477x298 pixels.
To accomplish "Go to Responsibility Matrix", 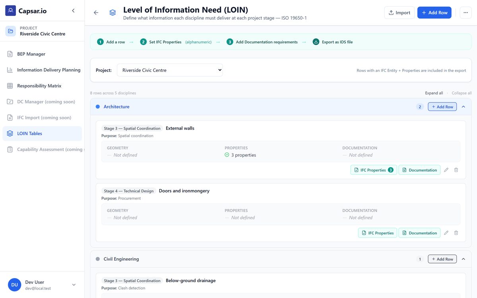I will 42,86.
